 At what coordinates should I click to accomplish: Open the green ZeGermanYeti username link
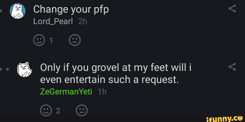pos(66,92)
